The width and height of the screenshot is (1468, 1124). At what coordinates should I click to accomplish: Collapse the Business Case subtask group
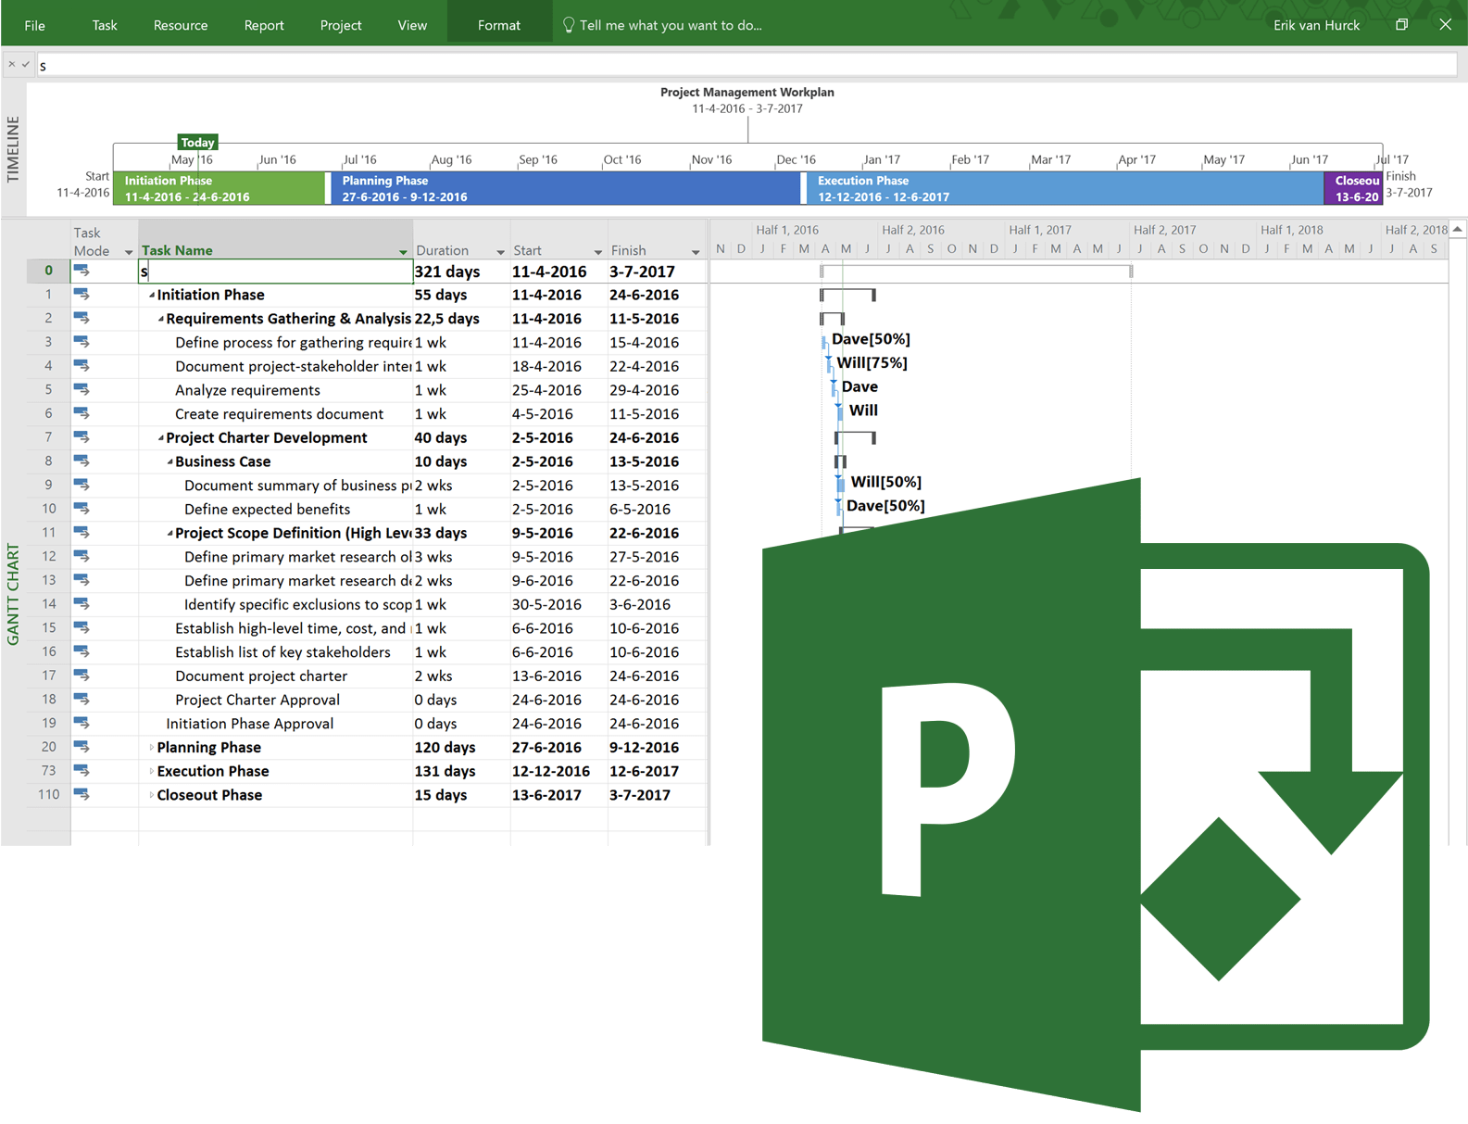click(170, 462)
